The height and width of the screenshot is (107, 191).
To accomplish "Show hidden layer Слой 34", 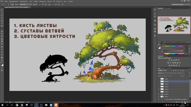I will tap(158, 86).
